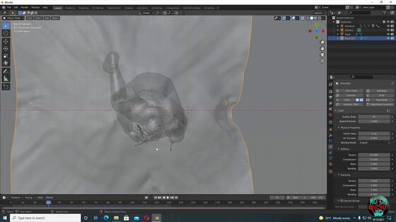Select the Rotate tool

tap(6, 49)
